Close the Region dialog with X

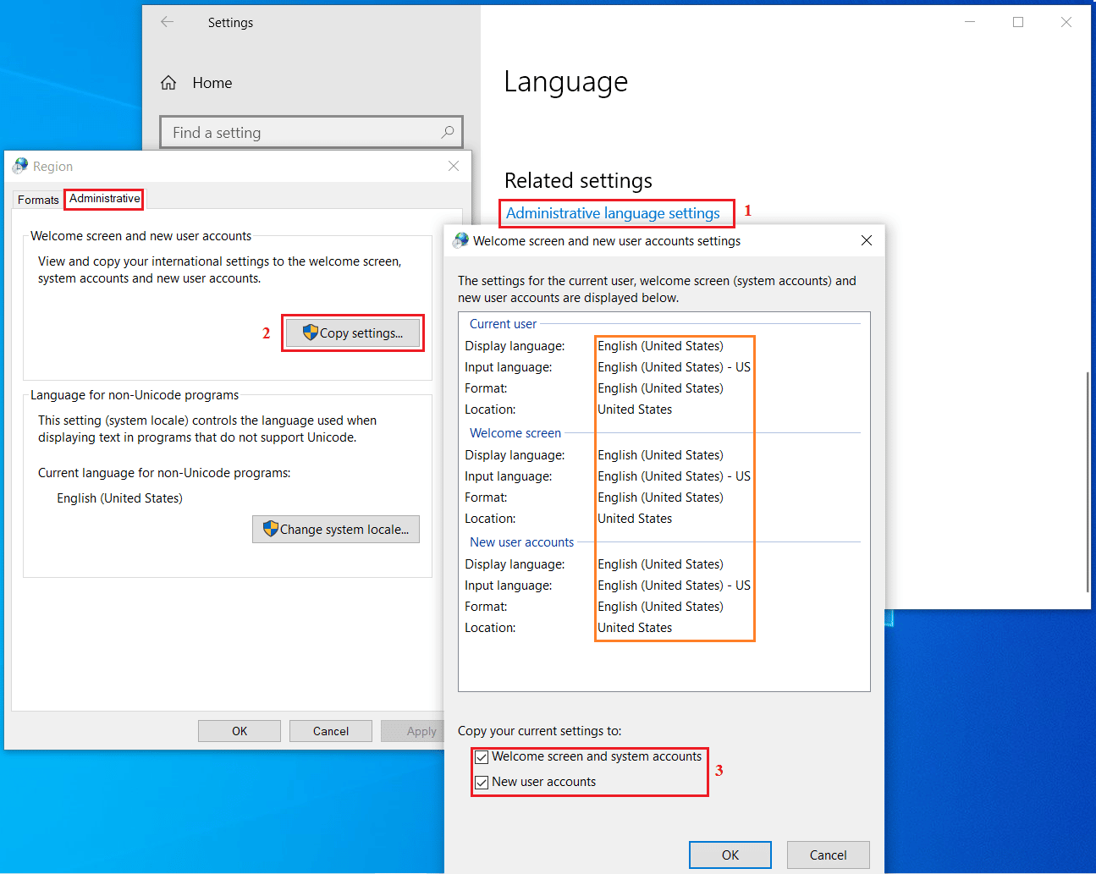pos(454,166)
